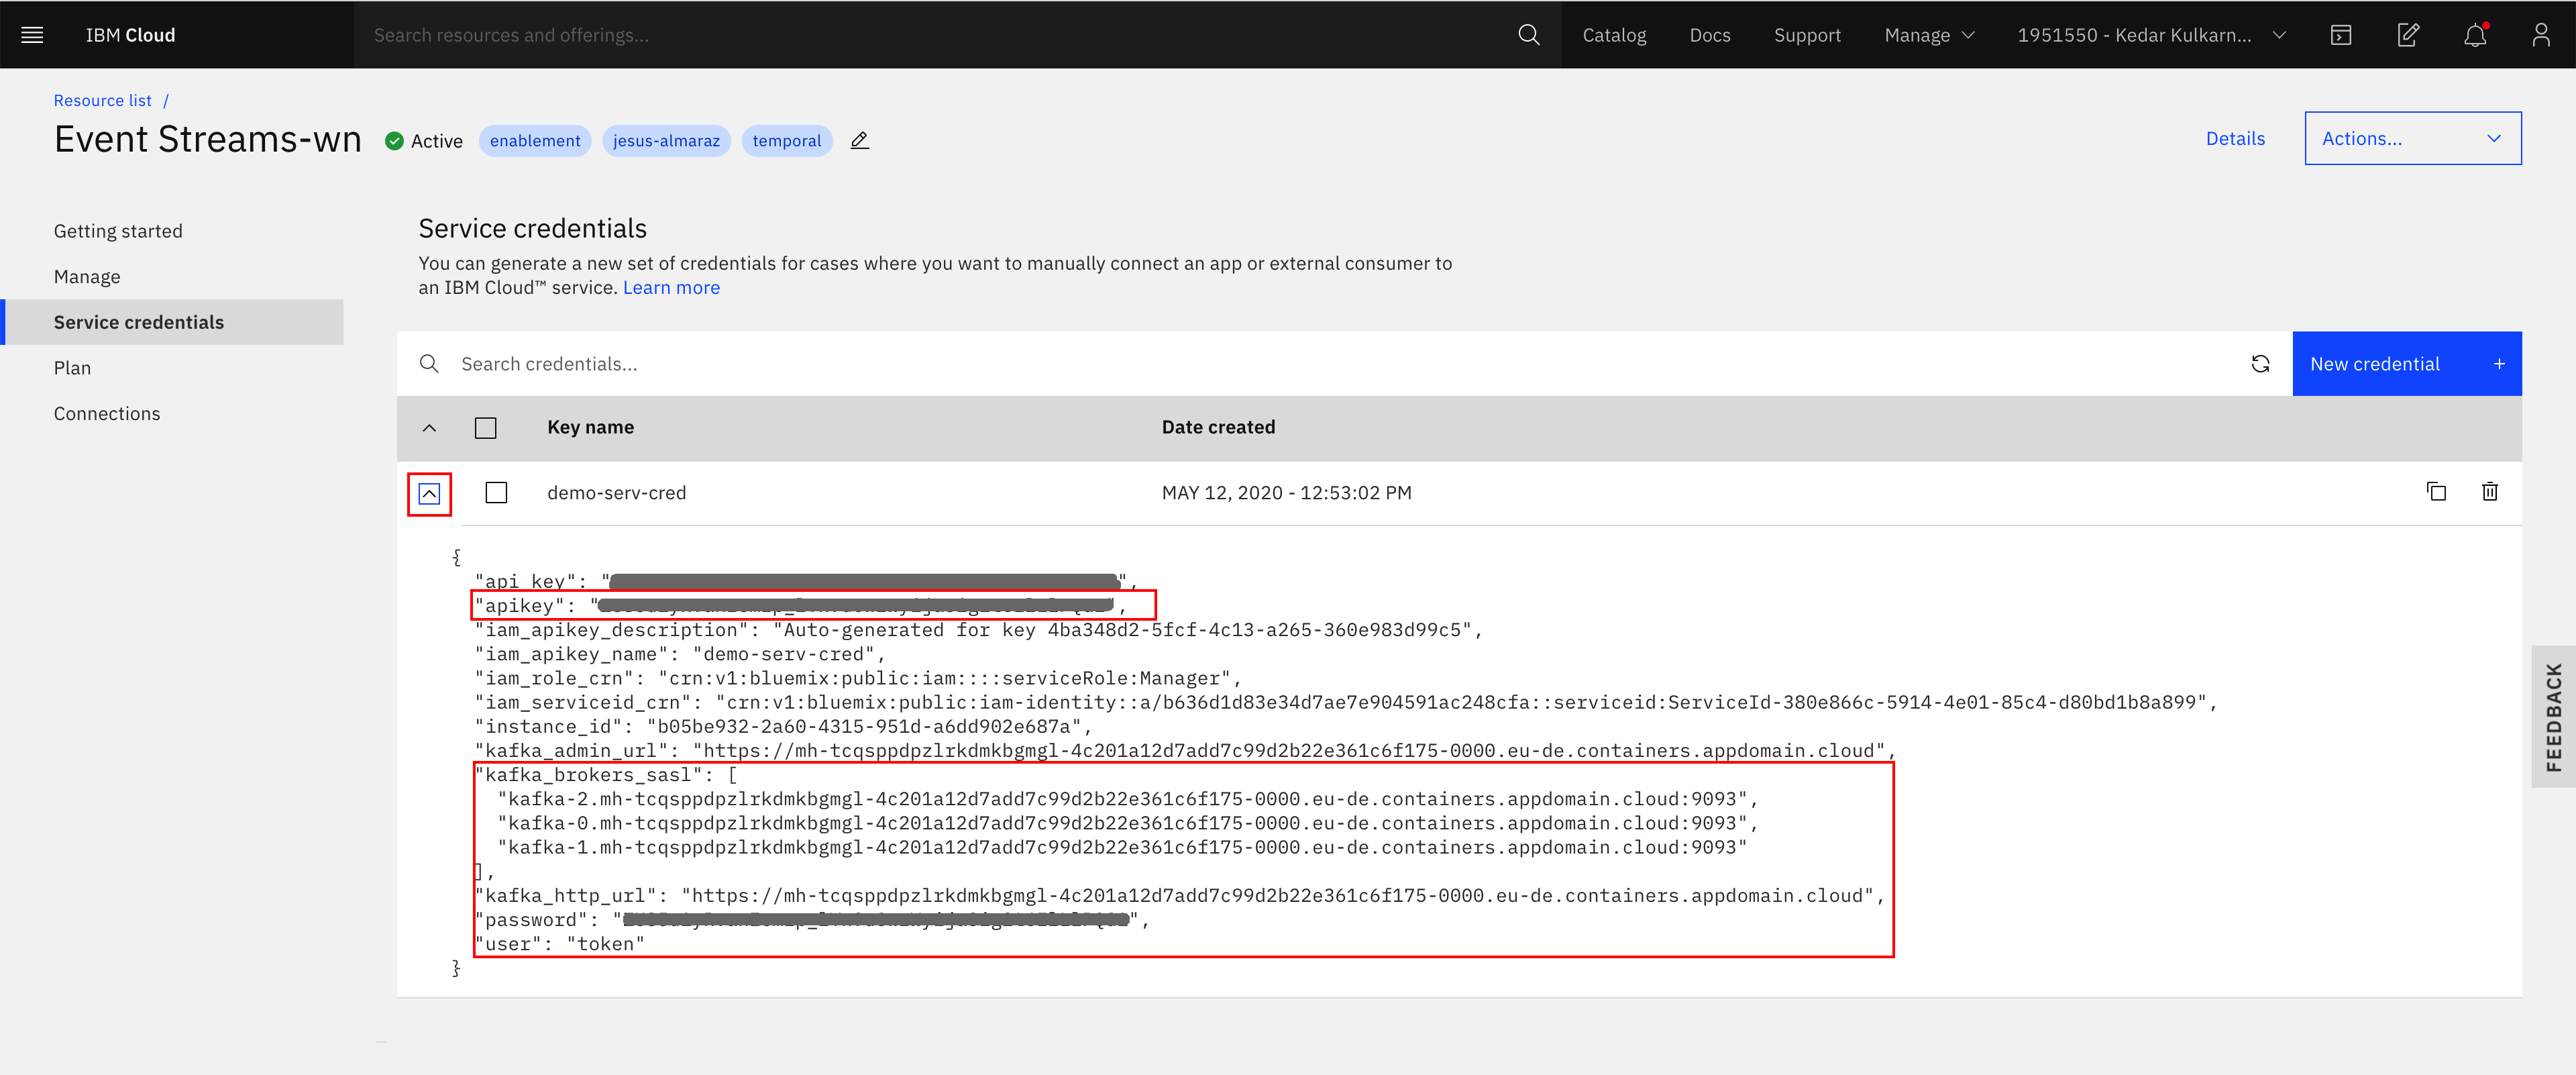Click the temporal tag

coord(786,141)
